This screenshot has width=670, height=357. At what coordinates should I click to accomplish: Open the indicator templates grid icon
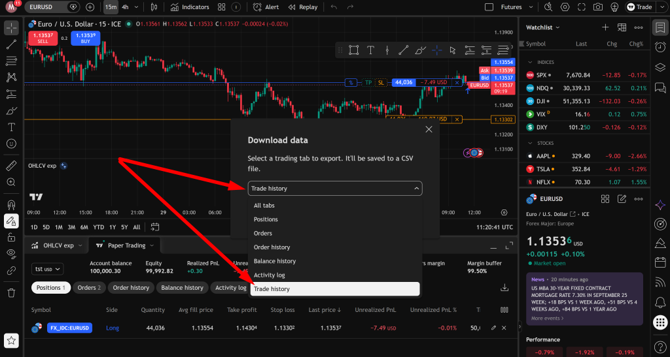click(221, 7)
